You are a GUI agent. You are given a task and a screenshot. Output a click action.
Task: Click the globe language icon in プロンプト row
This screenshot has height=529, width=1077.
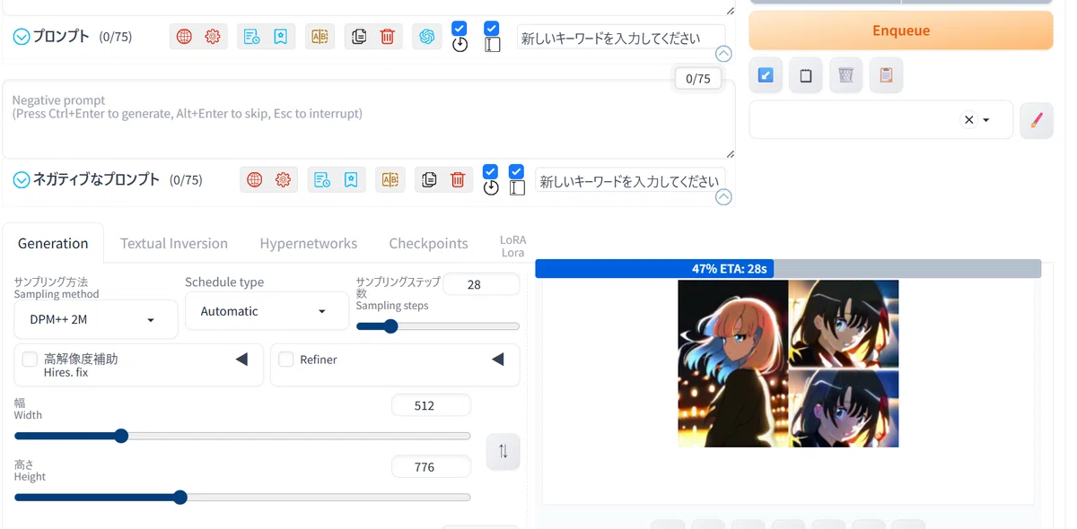(x=184, y=37)
